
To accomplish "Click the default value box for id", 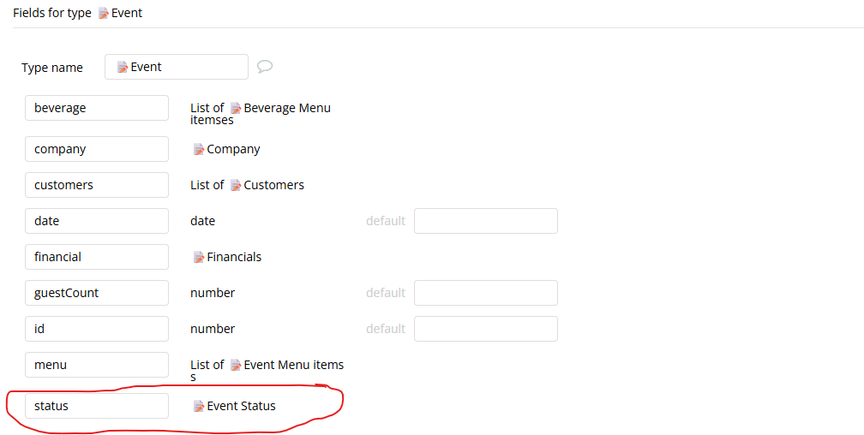I will (485, 329).
